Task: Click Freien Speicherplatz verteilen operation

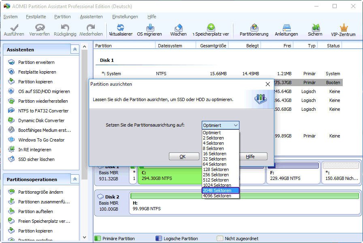Action: 44,221
